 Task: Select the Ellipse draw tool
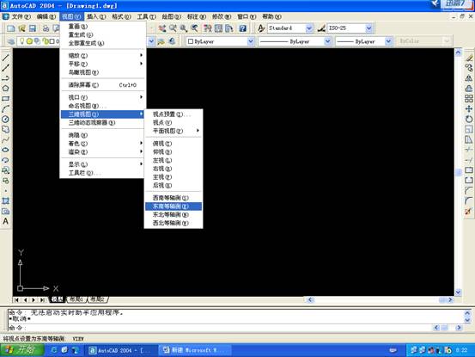point(5,150)
